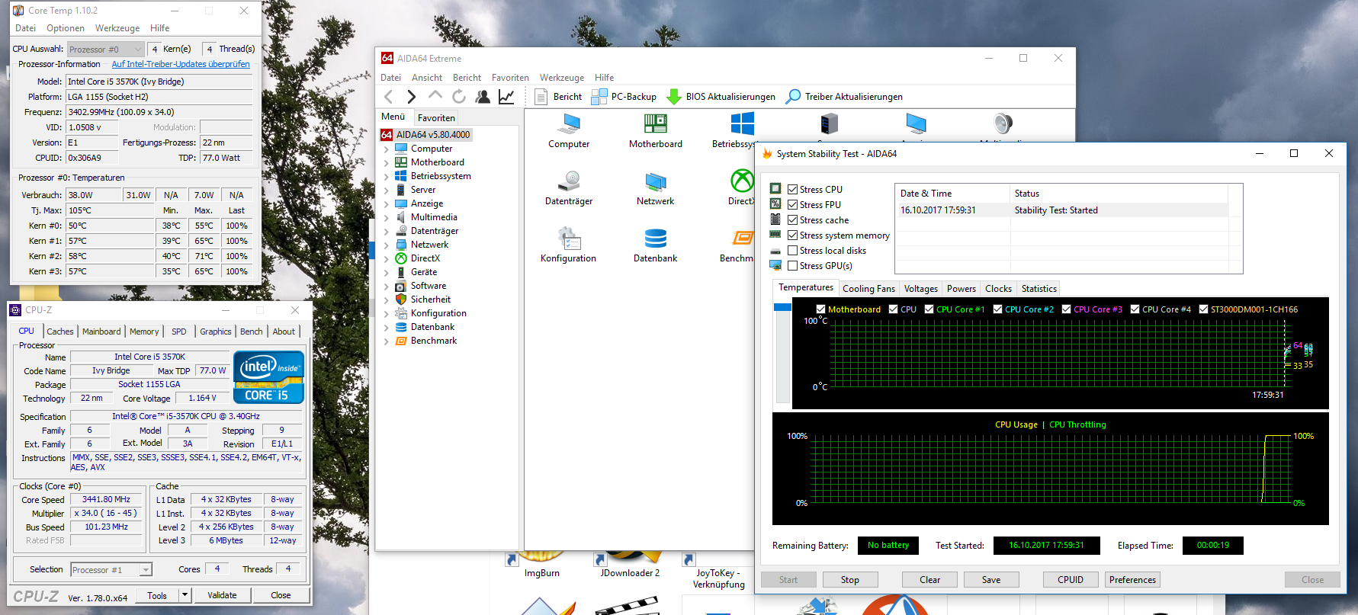Image resolution: width=1358 pixels, height=615 pixels.
Task: Expand Multimedia node in AIDA64 tree
Action: pos(386,218)
